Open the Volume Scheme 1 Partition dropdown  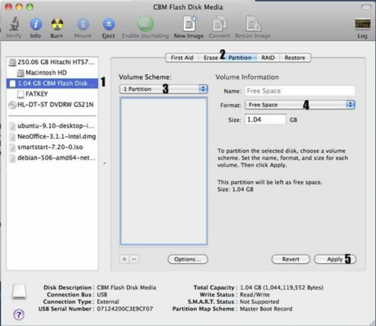tap(163, 89)
